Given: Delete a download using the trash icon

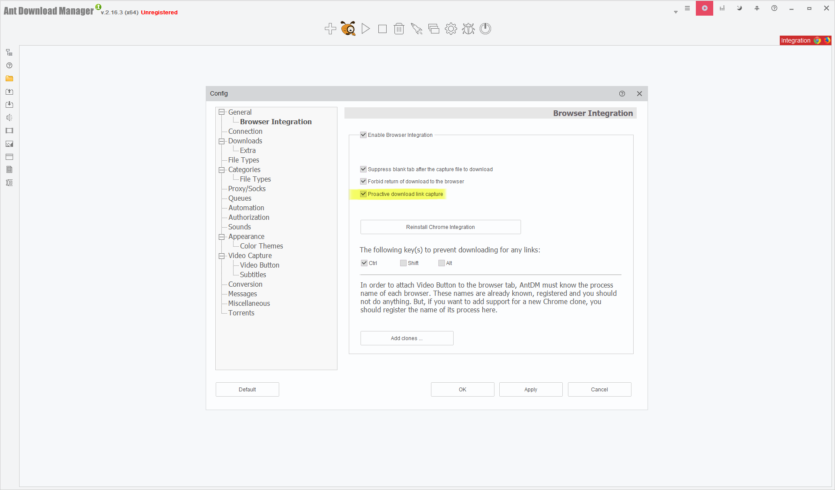Looking at the screenshot, I should (399, 29).
